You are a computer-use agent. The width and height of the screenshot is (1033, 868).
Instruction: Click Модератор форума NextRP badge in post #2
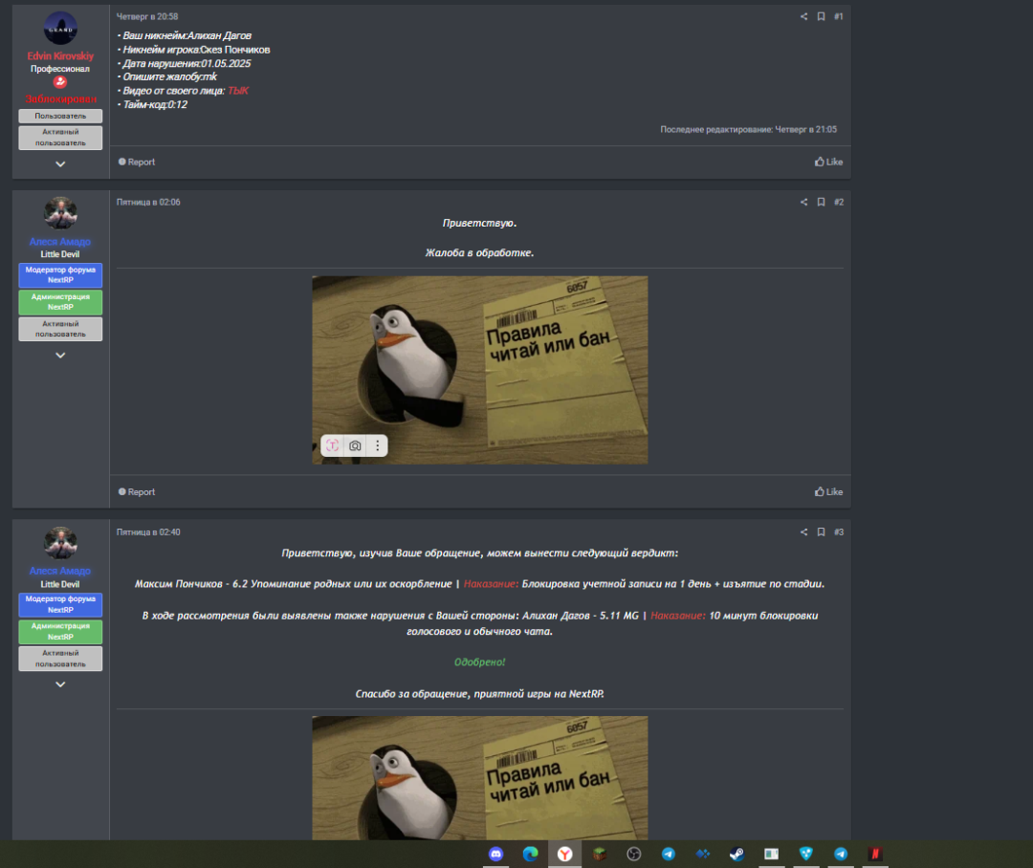coord(60,274)
